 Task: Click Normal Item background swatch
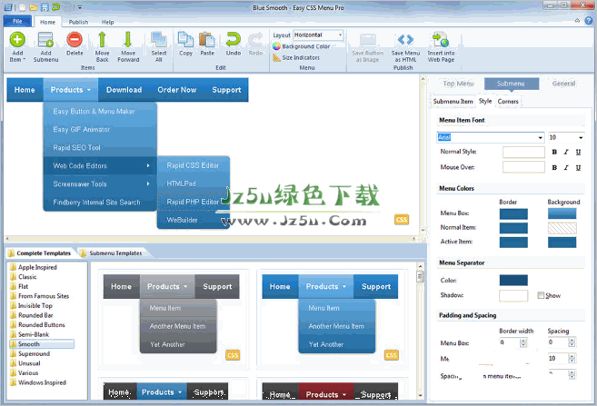point(562,228)
